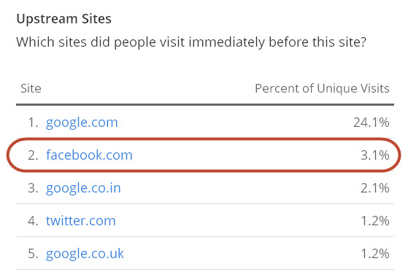Click rank number 3 beside google.co.in
Viewport: 416px width, 272px height.
click(x=33, y=188)
